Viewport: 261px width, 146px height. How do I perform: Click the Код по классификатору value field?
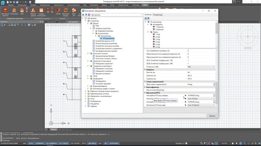(x=201, y=90)
